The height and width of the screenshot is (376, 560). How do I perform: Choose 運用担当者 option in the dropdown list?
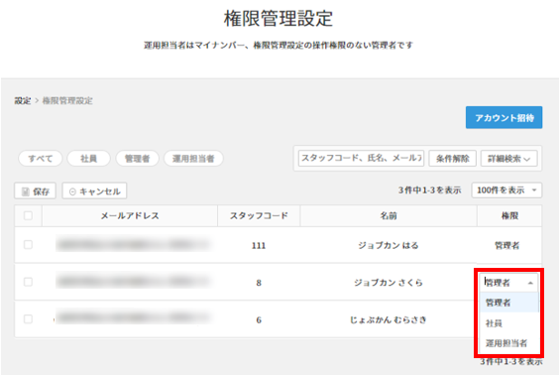click(x=508, y=343)
